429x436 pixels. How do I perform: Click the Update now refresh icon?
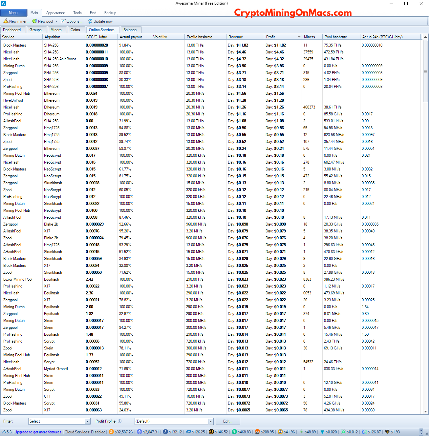coord(90,21)
